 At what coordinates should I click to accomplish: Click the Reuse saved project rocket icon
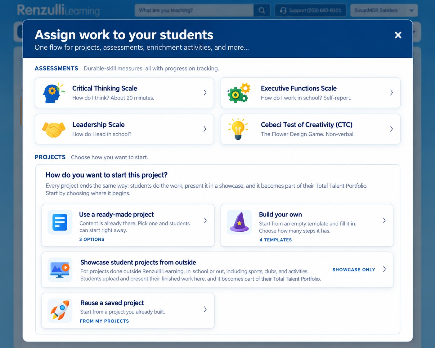tap(60, 310)
